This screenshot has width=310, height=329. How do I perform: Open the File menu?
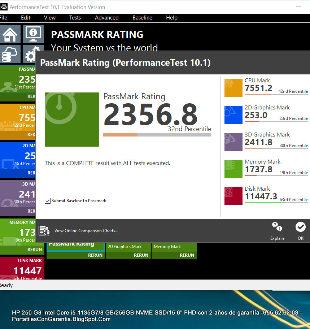[3, 18]
